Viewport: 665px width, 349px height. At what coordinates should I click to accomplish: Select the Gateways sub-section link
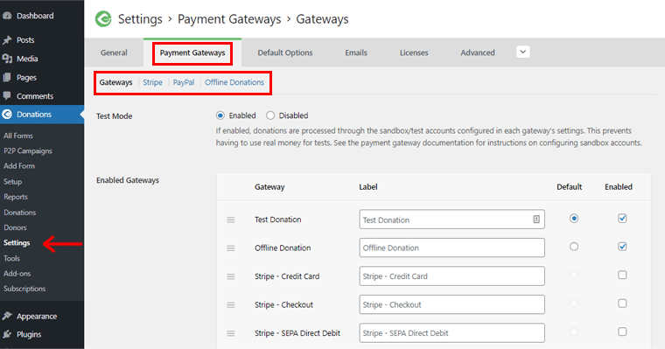(115, 82)
